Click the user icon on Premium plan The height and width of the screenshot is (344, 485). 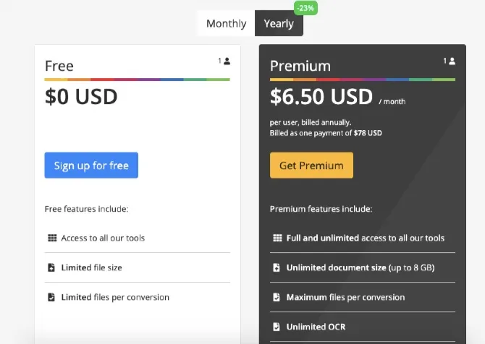point(452,61)
